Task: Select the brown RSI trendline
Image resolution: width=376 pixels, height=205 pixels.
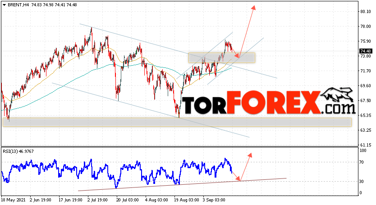Action: point(182,184)
